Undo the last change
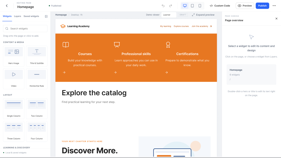The width and height of the screenshot is (281, 158). [x=163, y=6]
